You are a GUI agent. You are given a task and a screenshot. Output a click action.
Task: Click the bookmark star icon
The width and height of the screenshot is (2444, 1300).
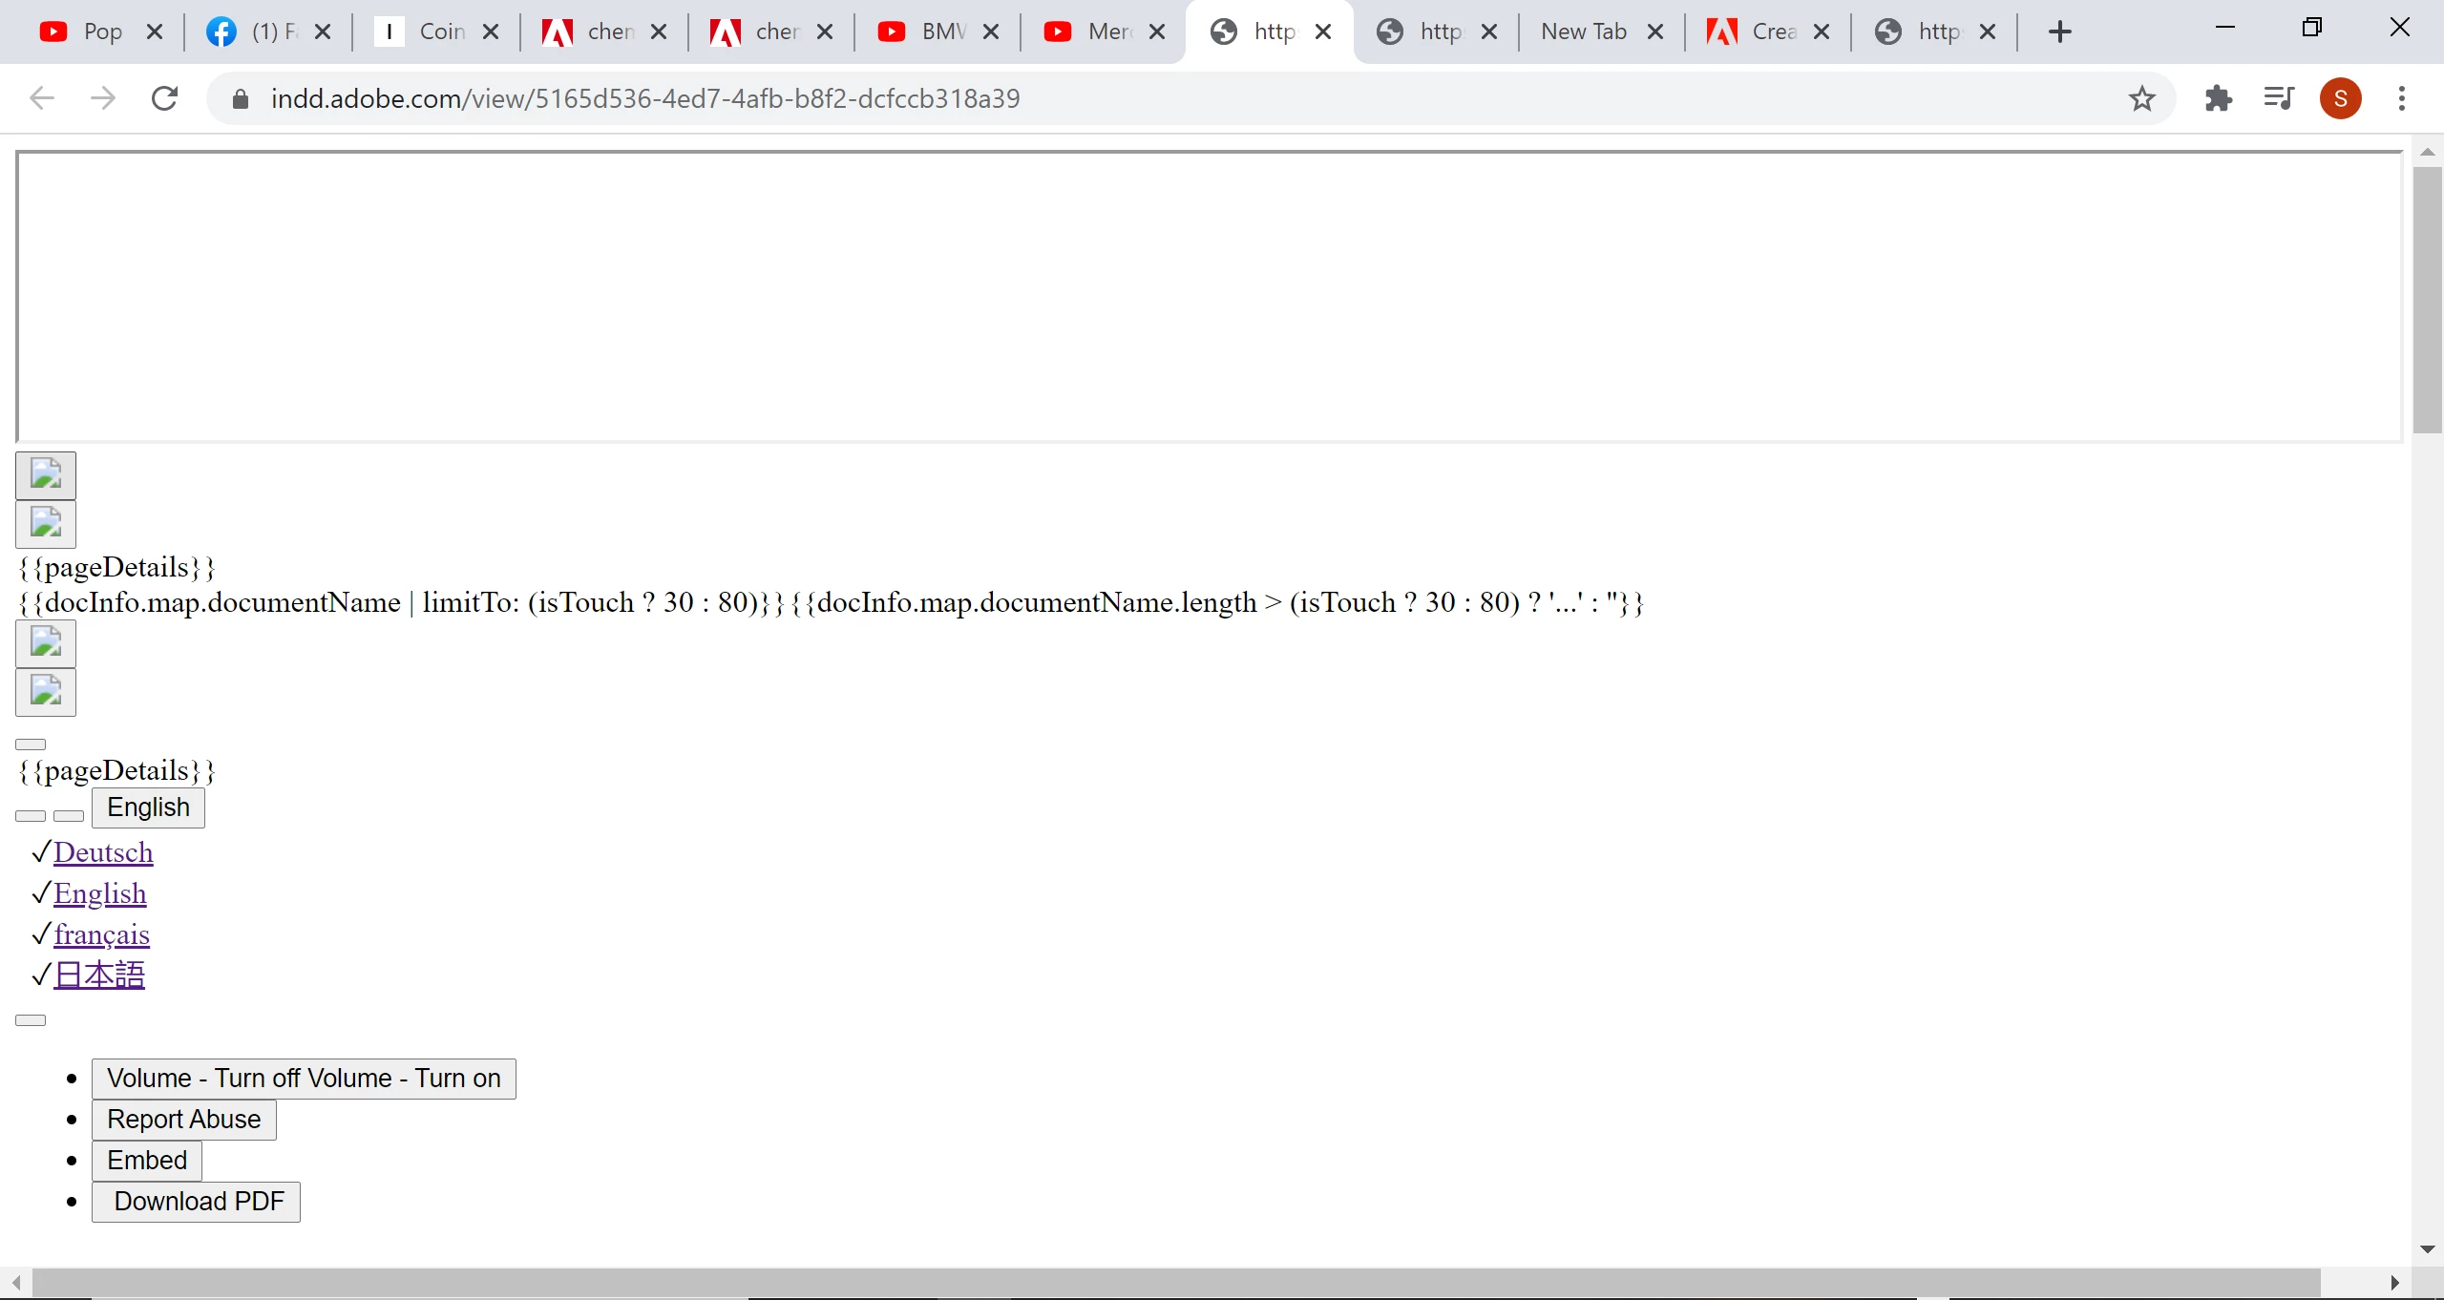point(2141,98)
